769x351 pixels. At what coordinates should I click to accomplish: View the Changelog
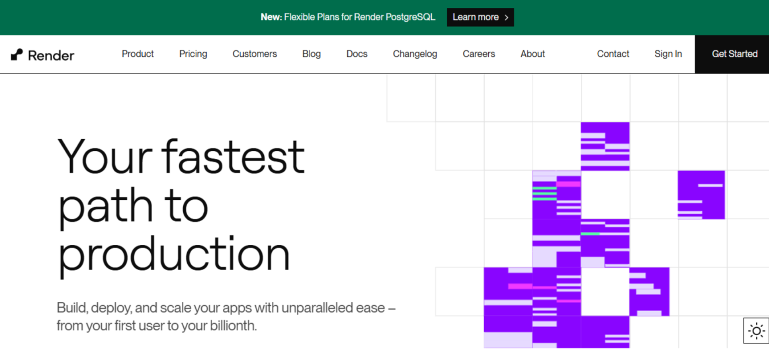click(x=415, y=54)
